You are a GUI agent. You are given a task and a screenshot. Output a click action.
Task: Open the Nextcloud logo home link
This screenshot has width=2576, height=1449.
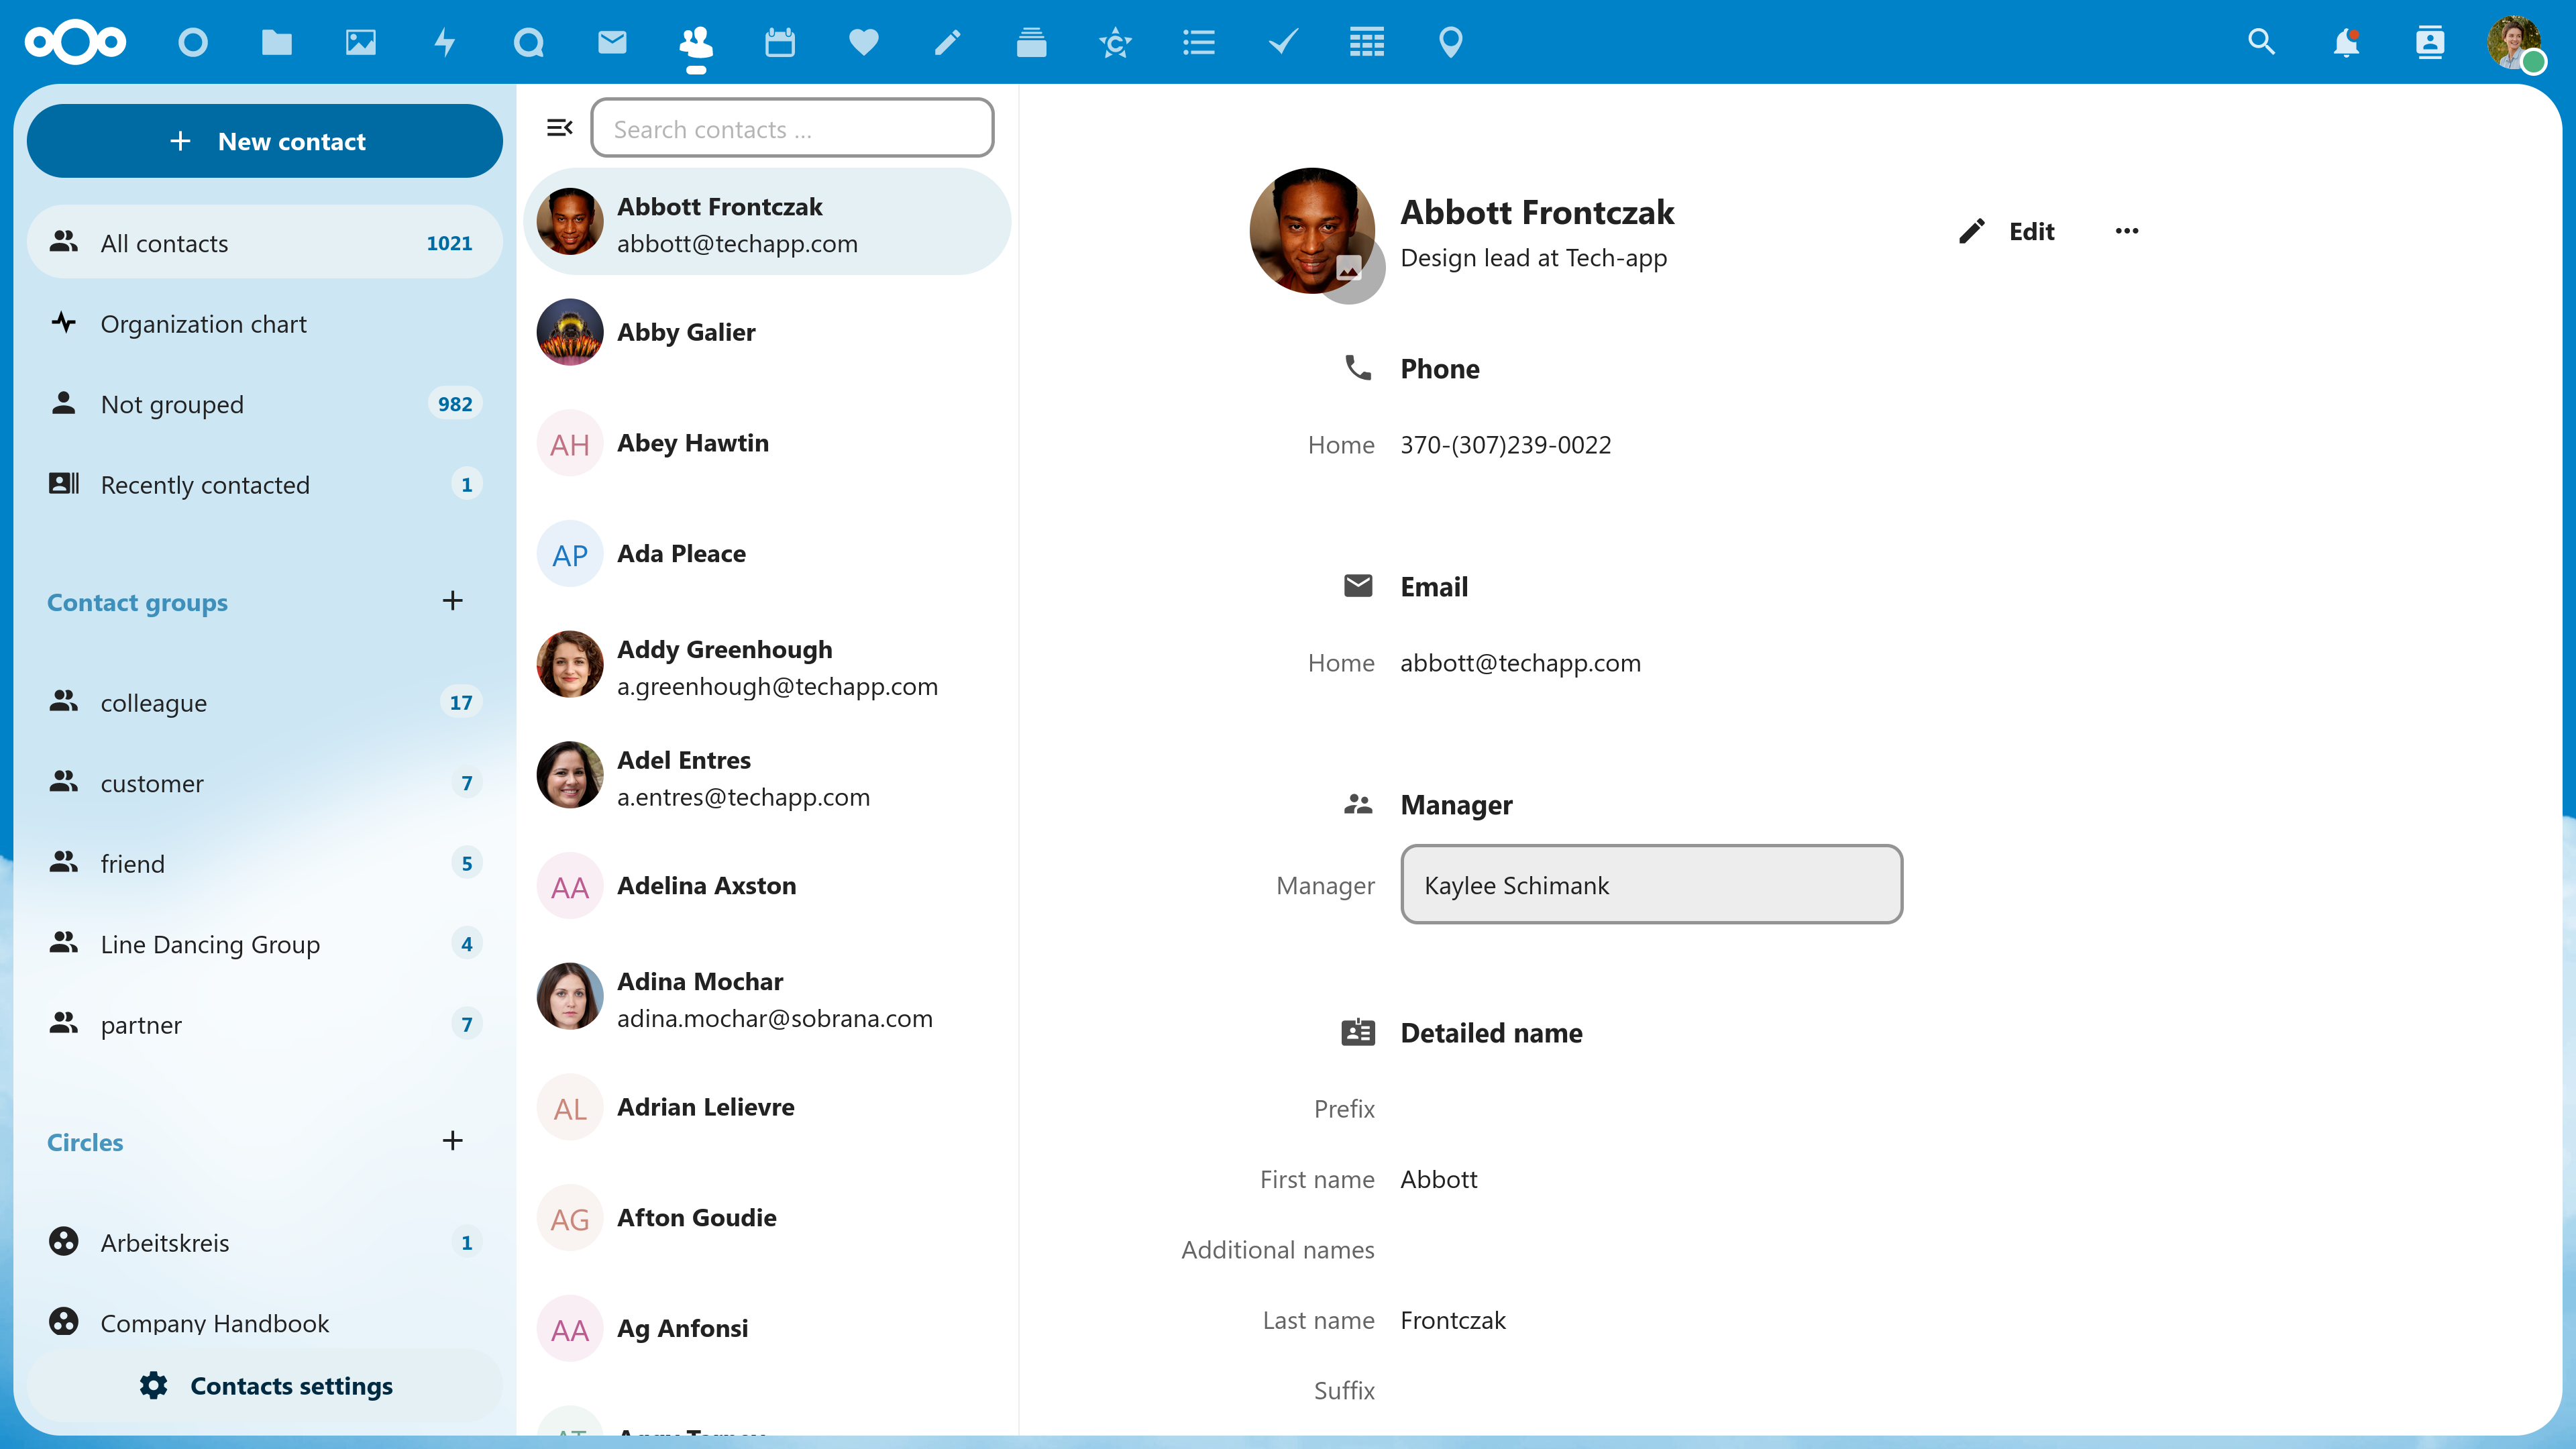click(x=75, y=42)
